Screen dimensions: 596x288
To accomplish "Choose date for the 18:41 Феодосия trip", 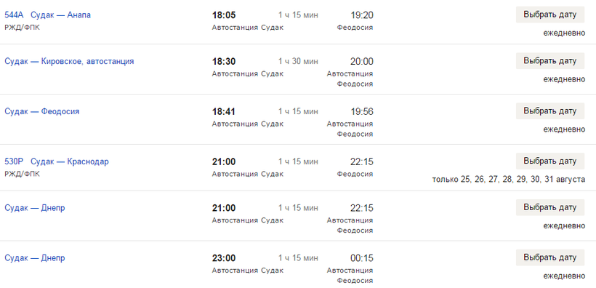I will [550, 111].
